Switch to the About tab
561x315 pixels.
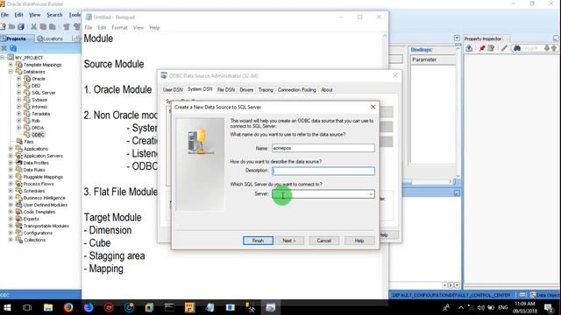coord(327,89)
